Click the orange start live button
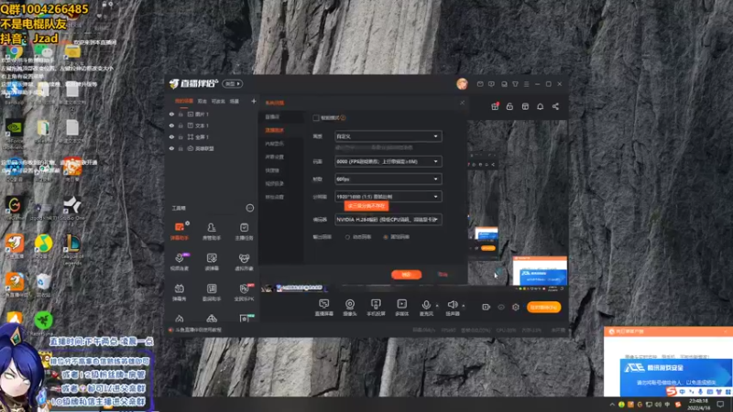733x412 pixels. pos(543,307)
